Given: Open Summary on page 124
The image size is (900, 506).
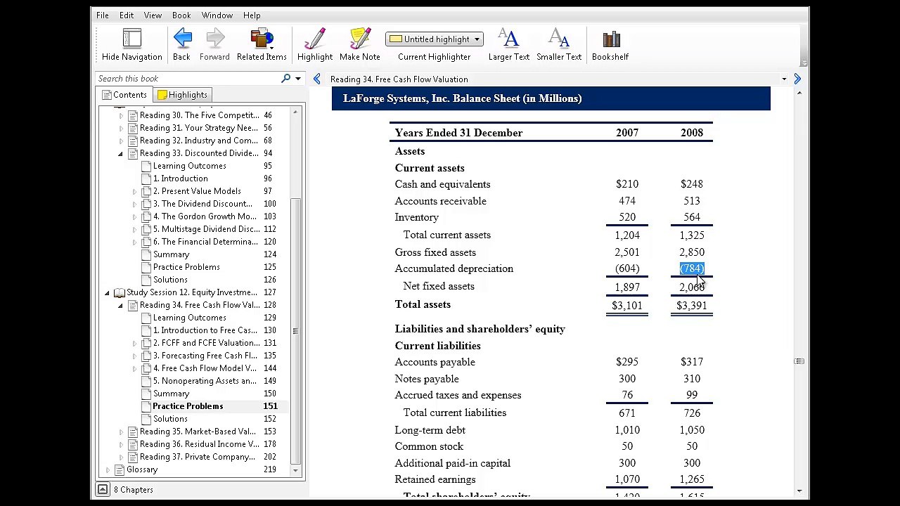Looking at the screenshot, I should pos(171,254).
